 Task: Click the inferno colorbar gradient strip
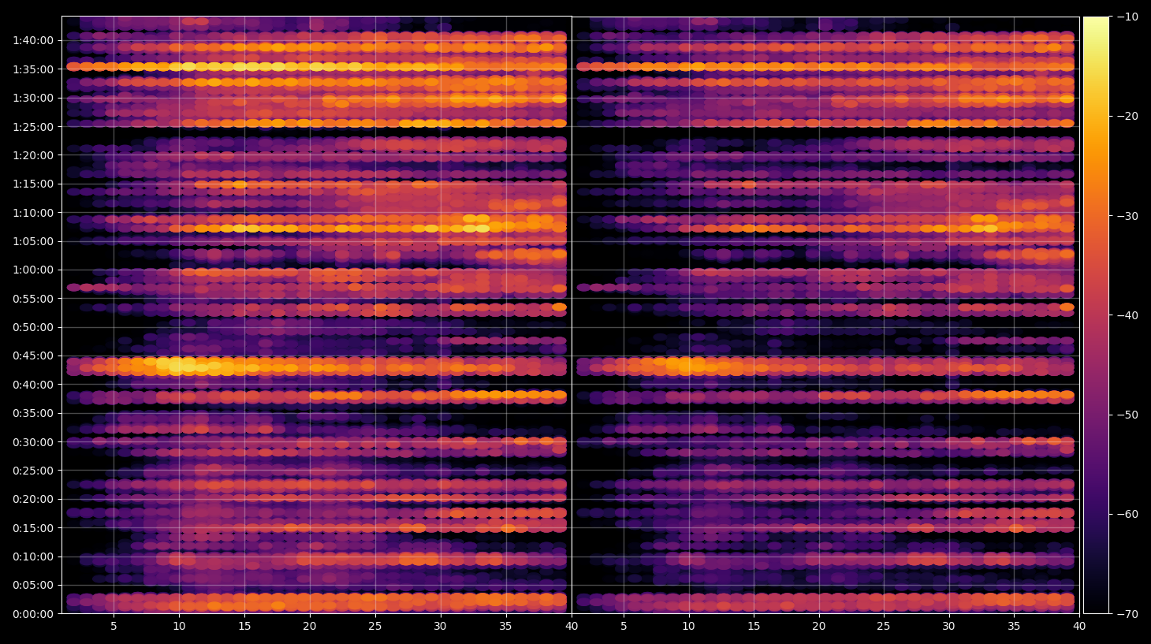[1096, 315]
